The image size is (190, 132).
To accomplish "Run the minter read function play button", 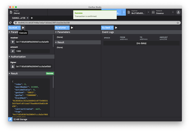I will pyautogui.click(x=72, y=28).
